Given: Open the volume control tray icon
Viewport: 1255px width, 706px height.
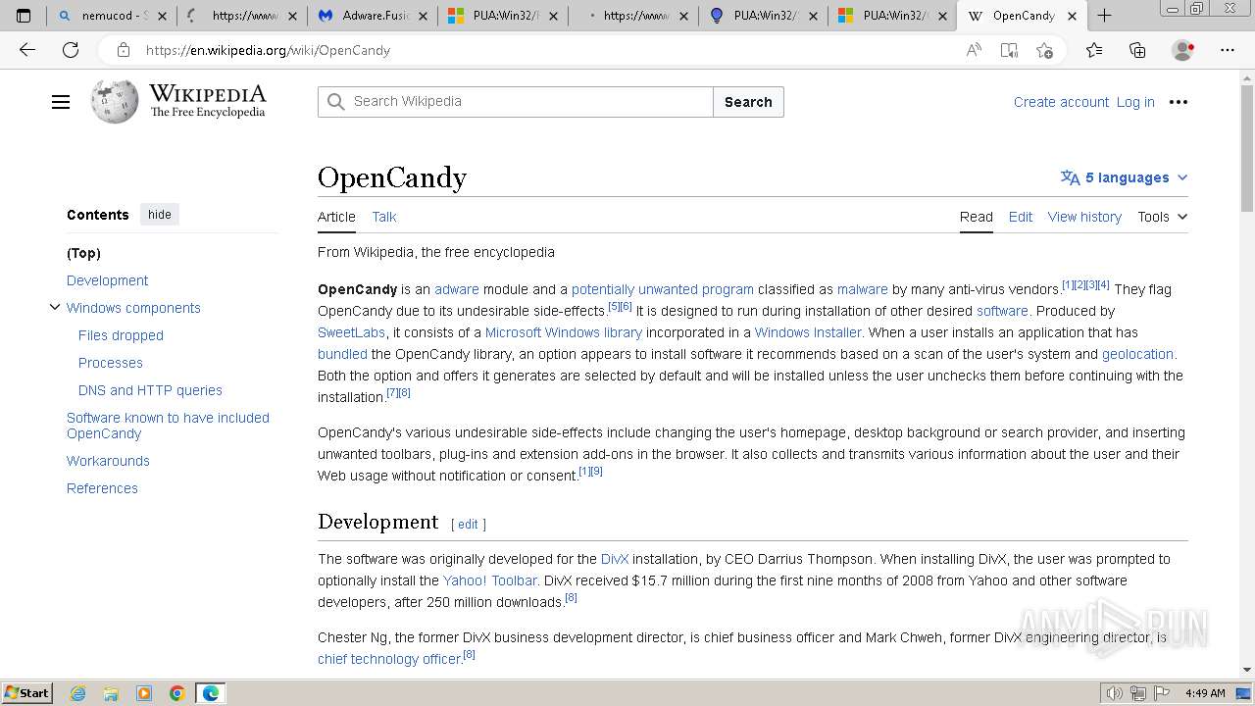Looking at the screenshot, I should coord(1114,693).
